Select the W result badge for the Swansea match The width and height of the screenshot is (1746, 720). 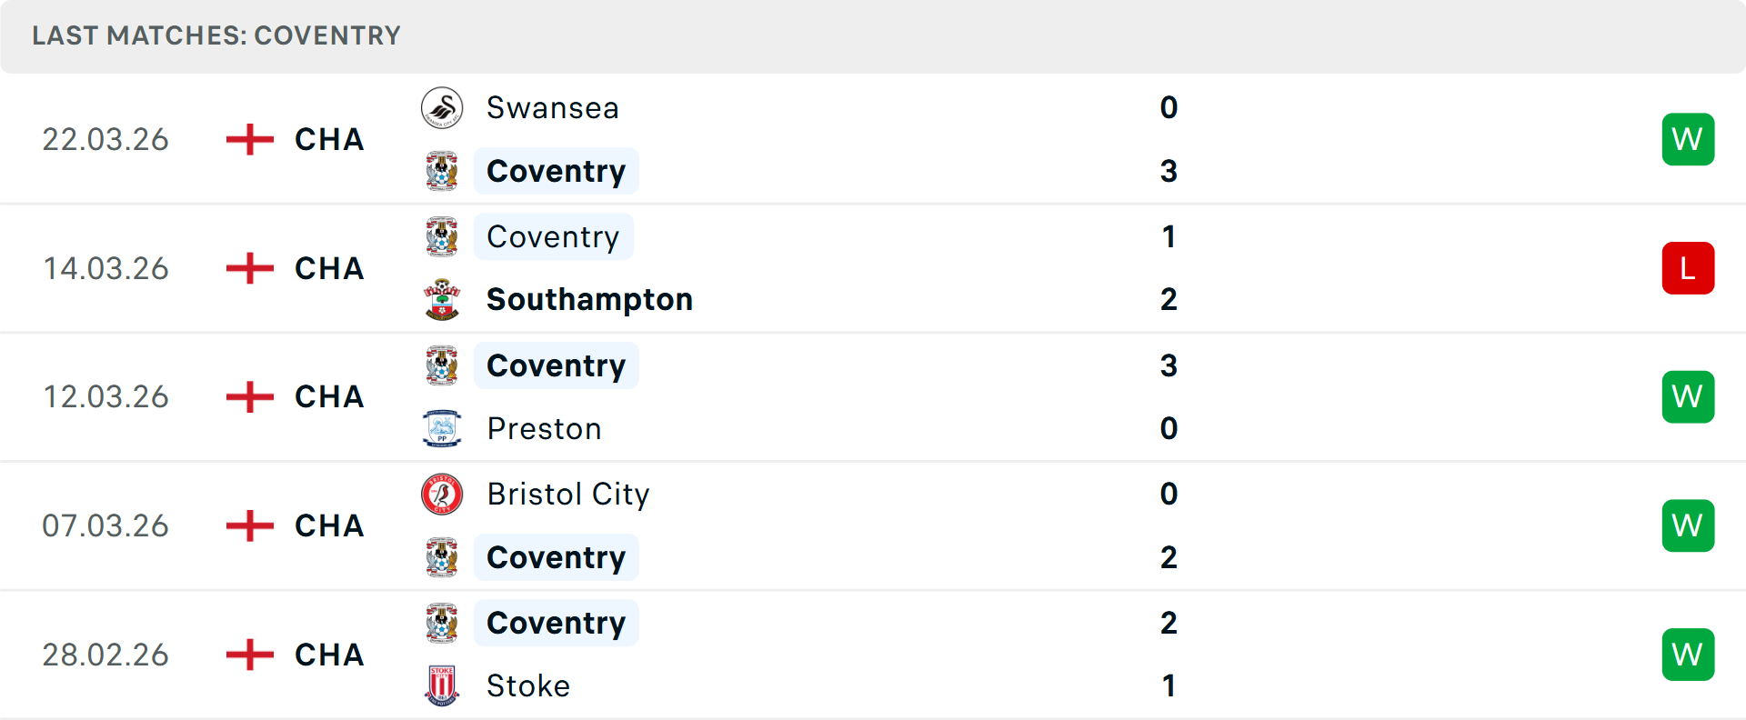[1688, 139]
